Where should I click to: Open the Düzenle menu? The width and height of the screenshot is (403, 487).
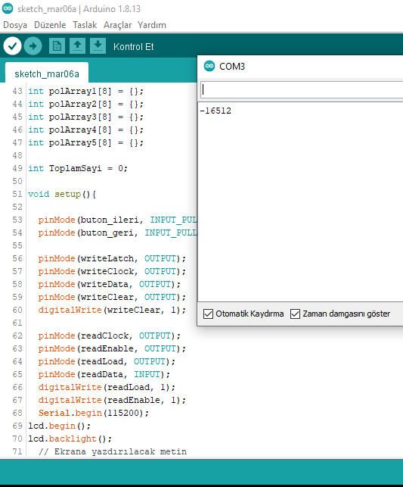(x=50, y=25)
